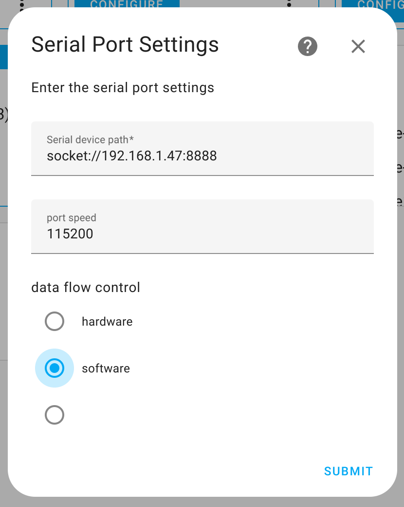Click the CONFIGURE button behind the dialog
The image size is (404, 507).
(127, 4)
